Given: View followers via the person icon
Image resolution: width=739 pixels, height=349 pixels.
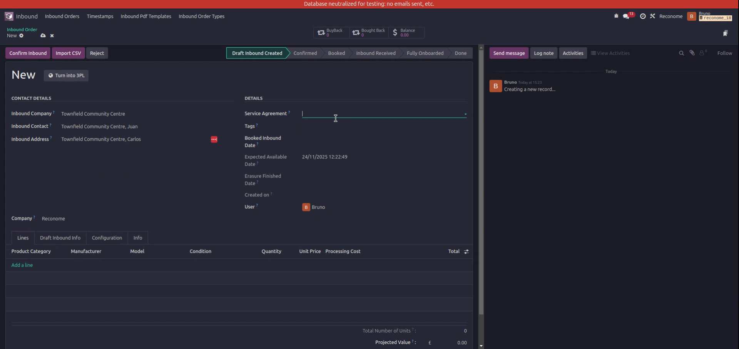Looking at the screenshot, I should point(703,53).
